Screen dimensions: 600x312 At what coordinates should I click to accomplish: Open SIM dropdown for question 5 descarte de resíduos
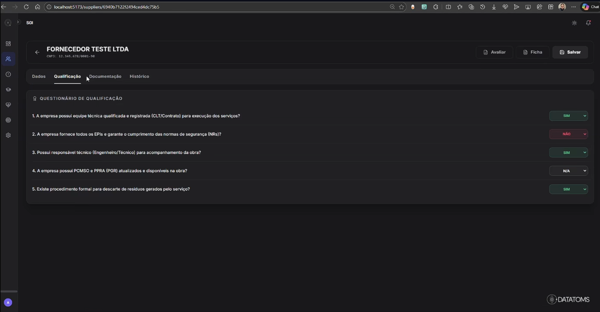[x=568, y=189]
